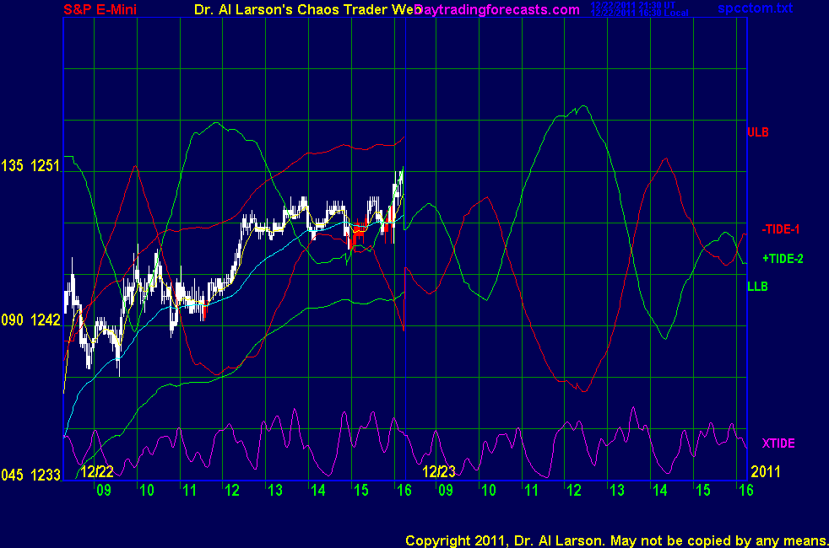Click the "spcctom.txt" file name label
This screenshot has width=829, height=548.
755,8
